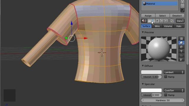Open the diffuse color swatch
Image resolution: width=189 pixels, height=106 pixels.
coord(151,72)
